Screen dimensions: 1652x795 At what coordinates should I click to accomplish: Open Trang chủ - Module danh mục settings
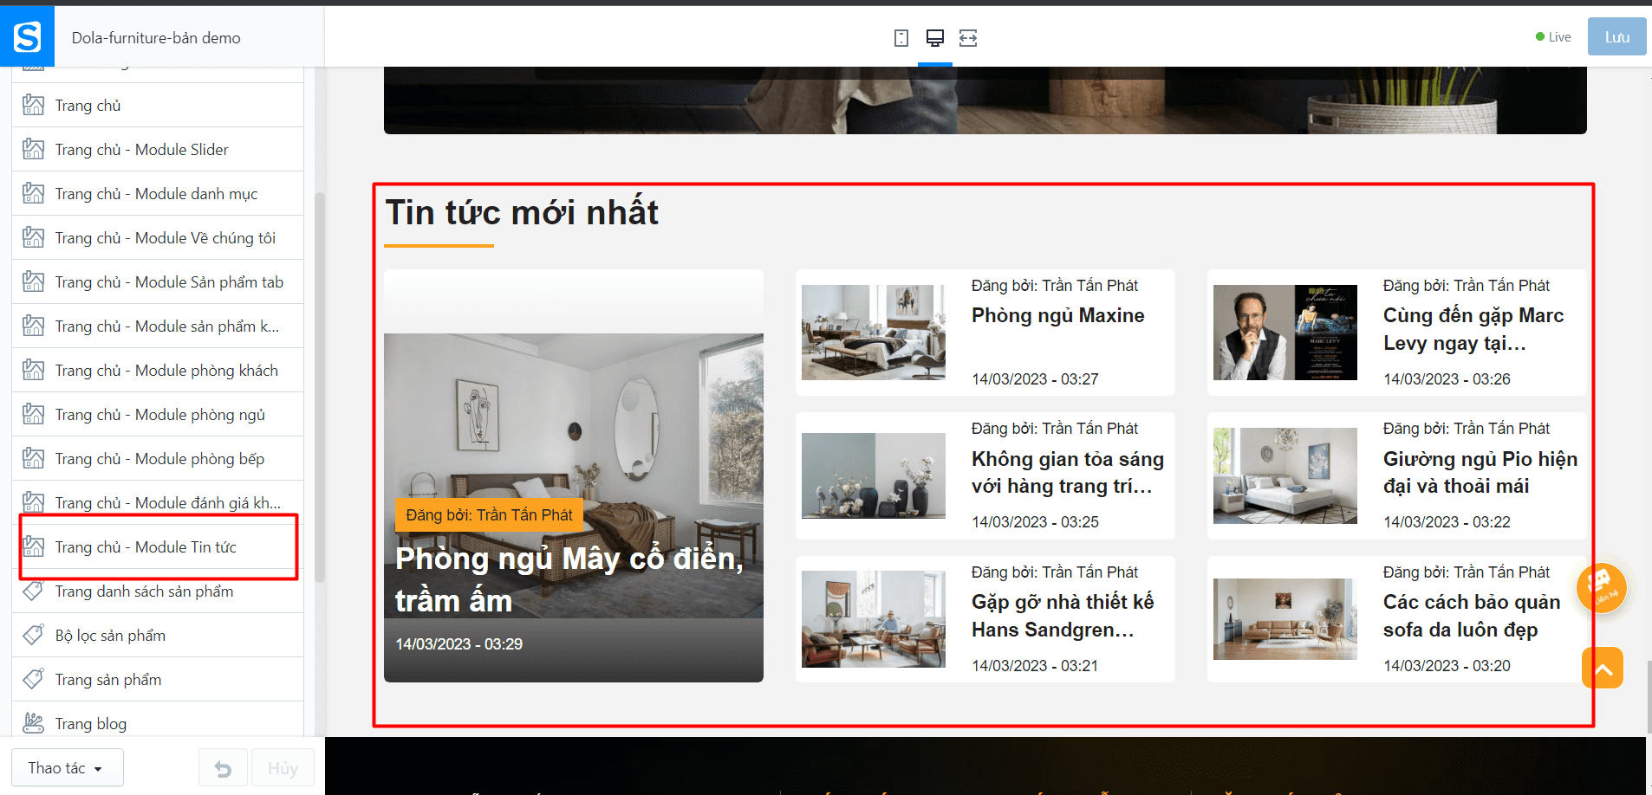point(158,194)
